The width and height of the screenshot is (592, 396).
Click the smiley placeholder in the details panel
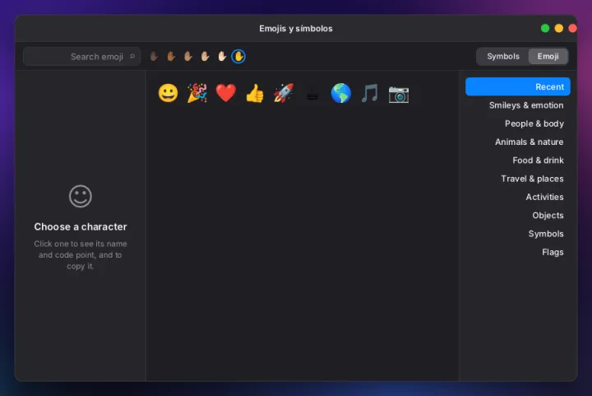click(x=81, y=196)
